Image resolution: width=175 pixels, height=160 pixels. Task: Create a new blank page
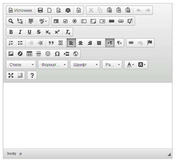click(50, 10)
